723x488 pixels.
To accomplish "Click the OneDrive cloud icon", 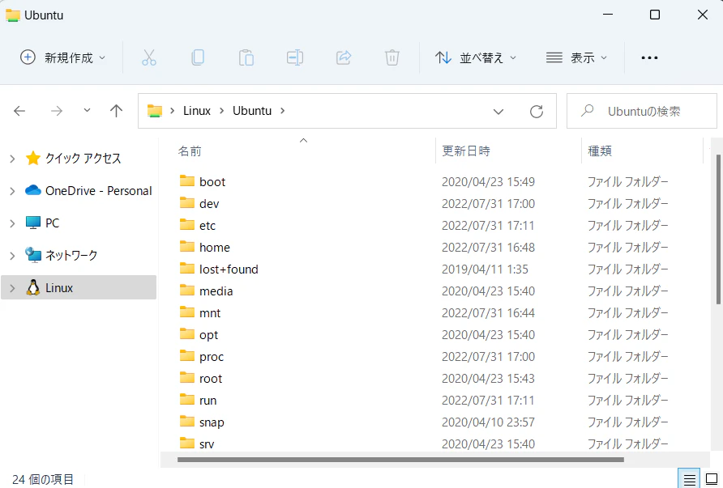I will [32, 190].
